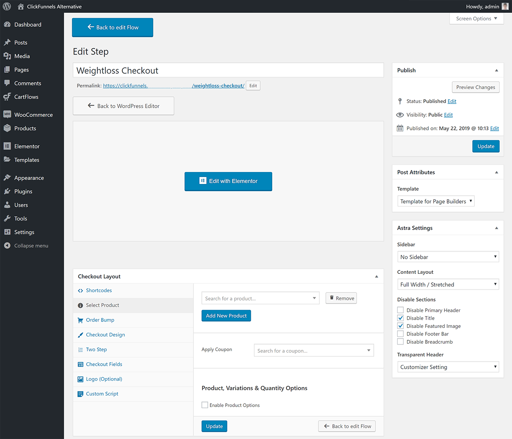512x439 pixels.
Task: Open the Search for a product dropdown
Action: pyautogui.click(x=260, y=298)
